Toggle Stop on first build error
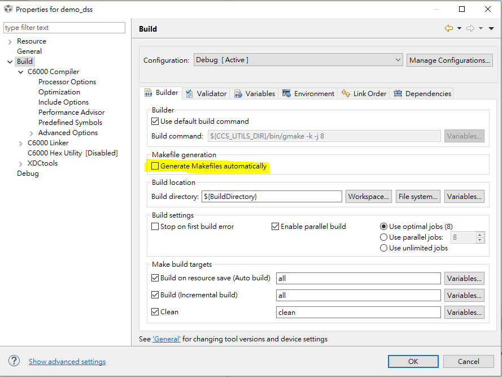The width and height of the screenshot is (502, 377). (x=155, y=227)
